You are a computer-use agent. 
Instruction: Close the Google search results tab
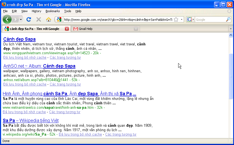pos(67,29)
